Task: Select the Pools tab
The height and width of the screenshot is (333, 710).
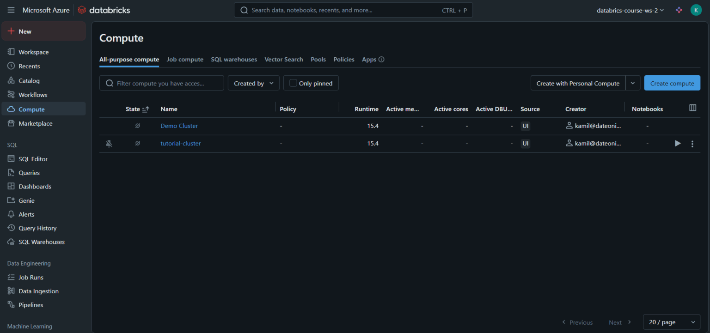Action: pyautogui.click(x=318, y=60)
